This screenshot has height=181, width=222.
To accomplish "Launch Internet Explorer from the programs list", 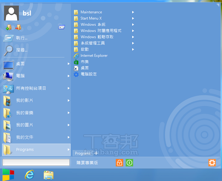I will 94,56.
